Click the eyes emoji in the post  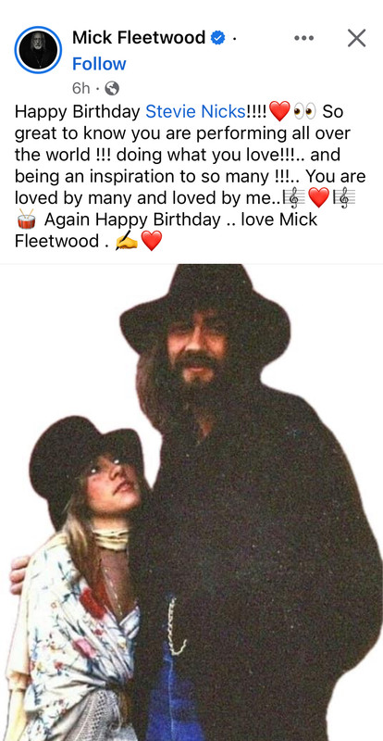[304, 111]
